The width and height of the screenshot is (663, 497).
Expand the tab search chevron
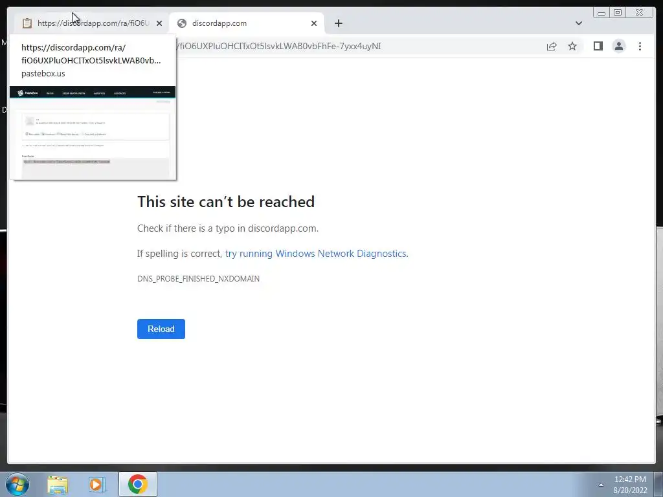click(578, 23)
